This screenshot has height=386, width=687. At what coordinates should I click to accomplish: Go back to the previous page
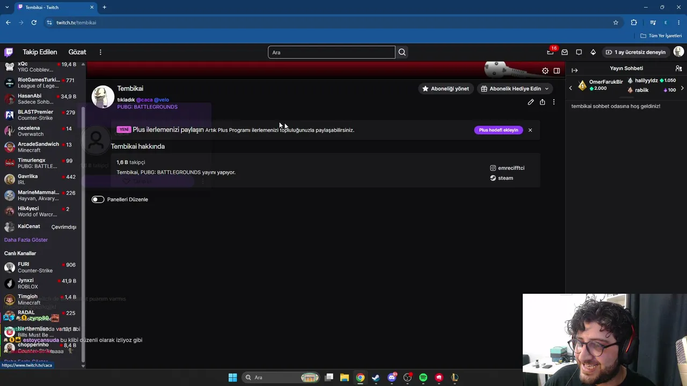click(x=8, y=23)
